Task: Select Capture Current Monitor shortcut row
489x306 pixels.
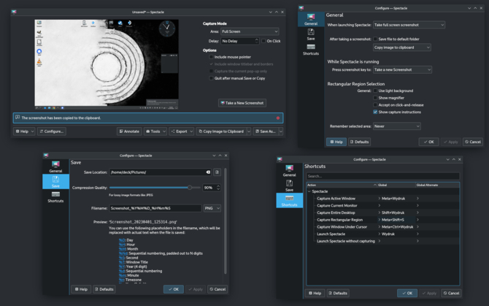Action: pyautogui.click(x=382, y=205)
